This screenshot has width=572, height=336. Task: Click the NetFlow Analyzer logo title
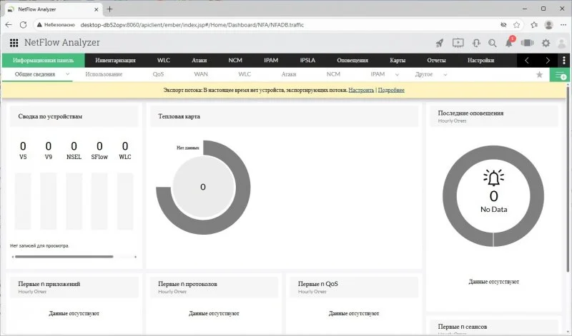tap(62, 43)
